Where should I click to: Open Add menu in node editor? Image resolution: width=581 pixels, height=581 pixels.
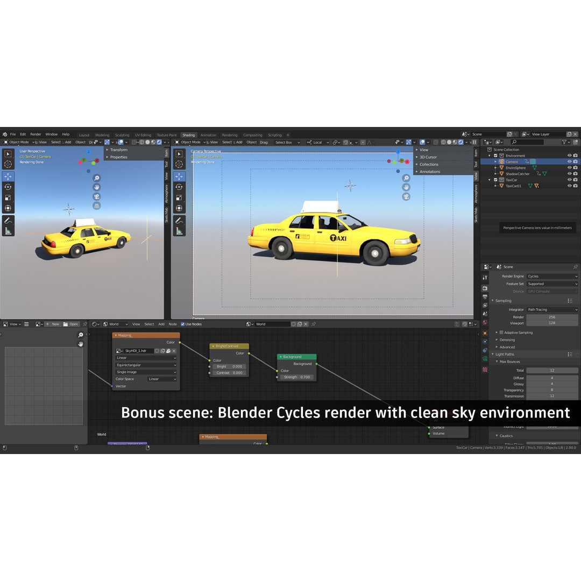(161, 324)
